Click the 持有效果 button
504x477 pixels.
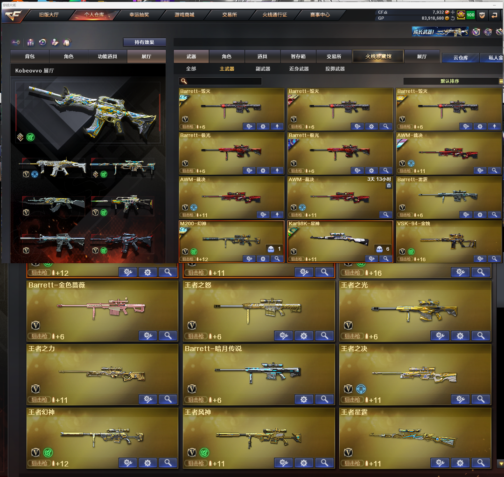[x=144, y=42]
